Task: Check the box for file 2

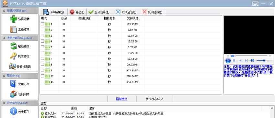Action: (42, 30)
